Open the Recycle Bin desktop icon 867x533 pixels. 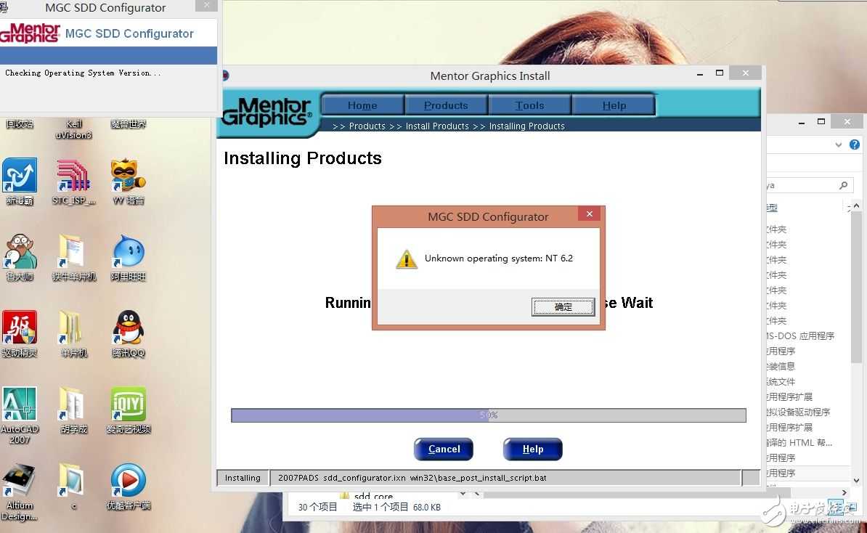(20, 124)
